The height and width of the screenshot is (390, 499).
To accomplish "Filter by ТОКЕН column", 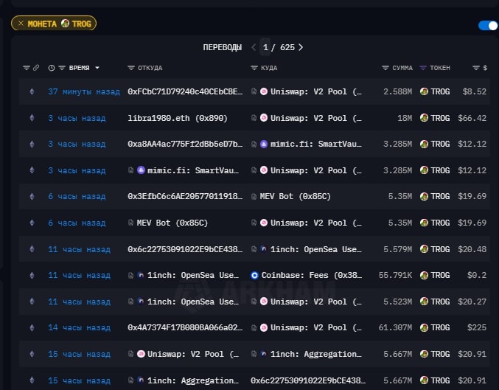I will coord(423,68).
